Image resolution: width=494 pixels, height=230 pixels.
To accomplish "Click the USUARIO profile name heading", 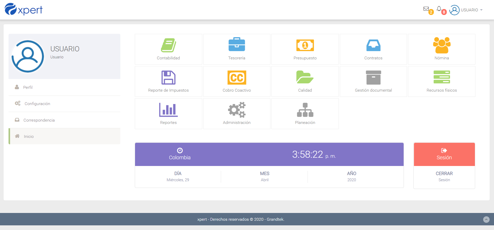I will pos(65,49).
